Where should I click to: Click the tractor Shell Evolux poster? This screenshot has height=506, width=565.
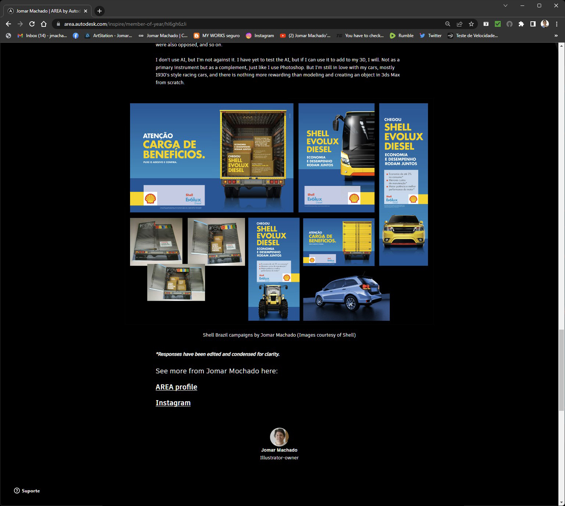pos(274,269)
